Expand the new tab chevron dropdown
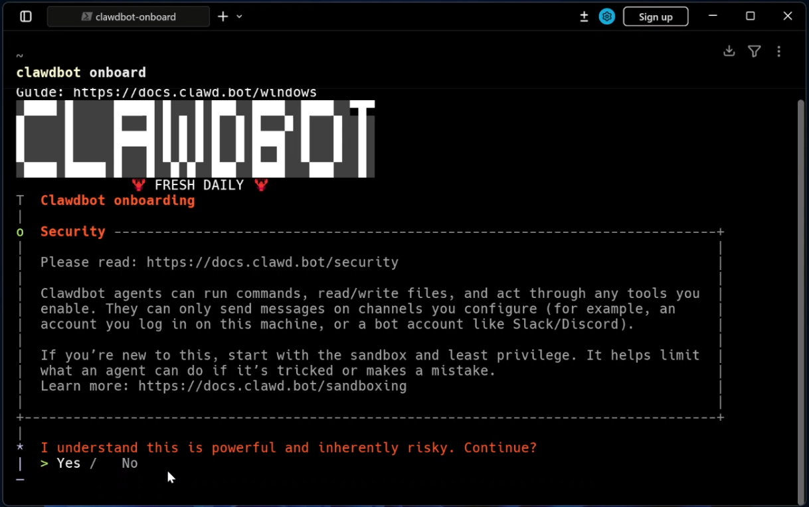The height and width of the screenshot is (507, 809). coord(240,17)
